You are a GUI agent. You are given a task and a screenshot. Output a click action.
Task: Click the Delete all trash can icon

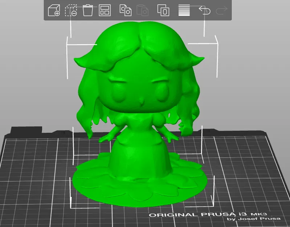pos(88,11)
